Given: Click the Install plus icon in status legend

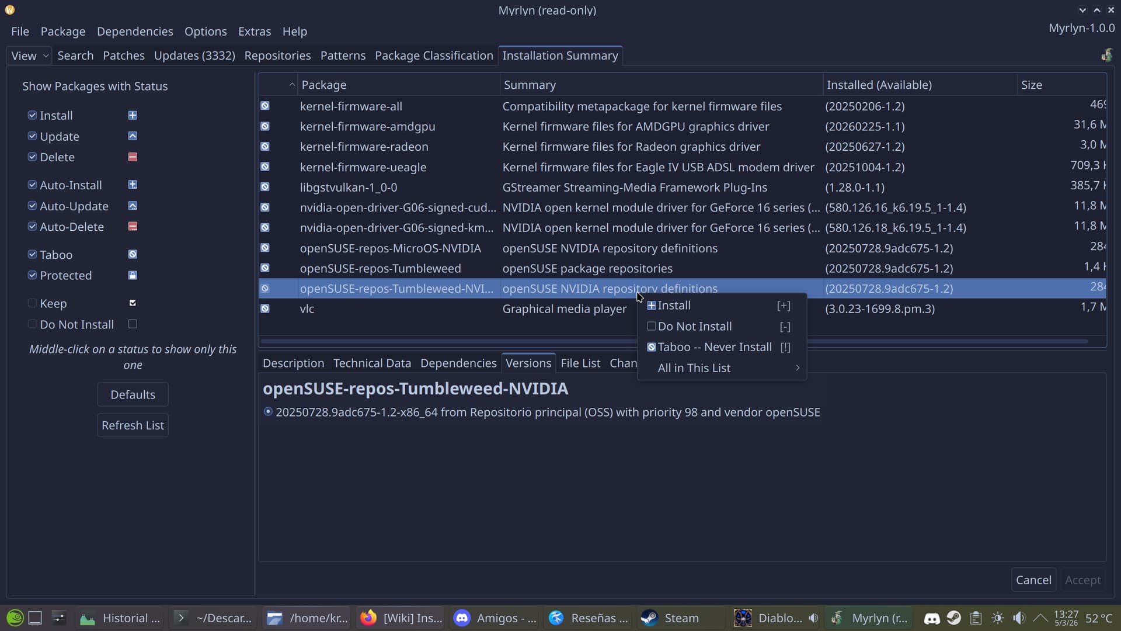Looking at the screenshot, I should pos(133,115).
